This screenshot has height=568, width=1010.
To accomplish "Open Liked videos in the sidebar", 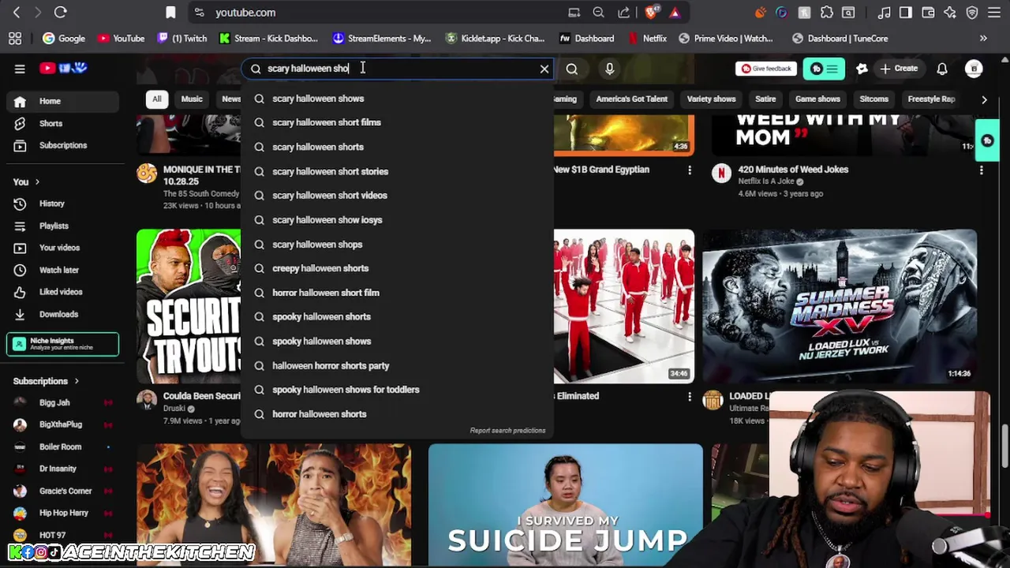I will click(62, 292).
